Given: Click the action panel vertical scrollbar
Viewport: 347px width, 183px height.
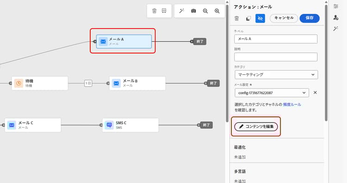Looking at the screenshot, I should click(326, 63).
